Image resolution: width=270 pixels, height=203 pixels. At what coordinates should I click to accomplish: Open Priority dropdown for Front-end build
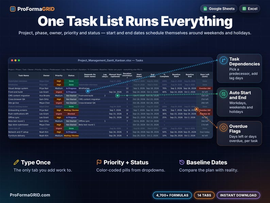click(x=59, y=92)
